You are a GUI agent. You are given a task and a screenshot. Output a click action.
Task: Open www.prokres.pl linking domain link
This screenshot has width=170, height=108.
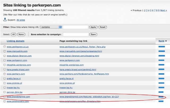click(14, 83)
